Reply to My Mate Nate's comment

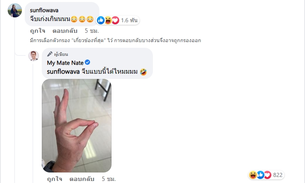click(x=82, y=179)
